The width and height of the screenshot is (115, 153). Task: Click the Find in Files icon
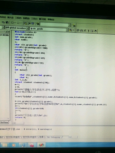pos(38,24)
